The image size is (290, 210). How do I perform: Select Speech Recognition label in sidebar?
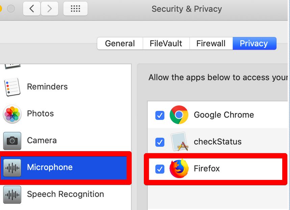click(65, 194)
